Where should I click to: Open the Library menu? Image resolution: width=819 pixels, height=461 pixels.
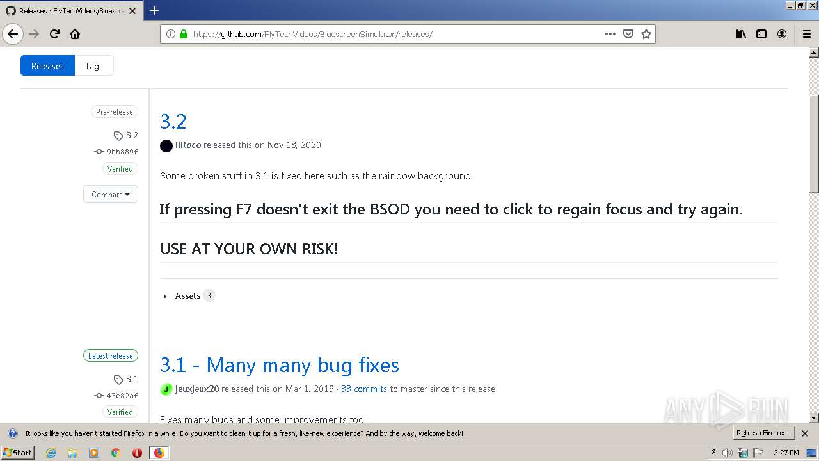(741, 34)
